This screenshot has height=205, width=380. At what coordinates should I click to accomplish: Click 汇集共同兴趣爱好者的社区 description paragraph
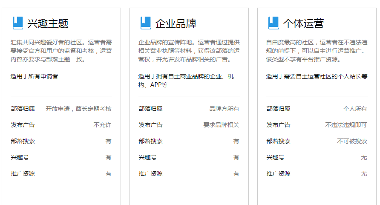click(61, 51)
